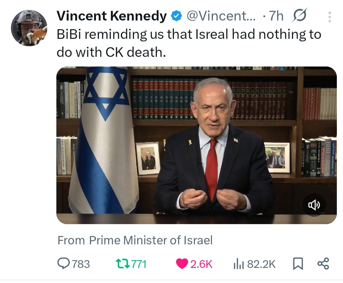View post analytics bar chart icon
This screenshot has width=343, height=283.
tap(237, 264)
